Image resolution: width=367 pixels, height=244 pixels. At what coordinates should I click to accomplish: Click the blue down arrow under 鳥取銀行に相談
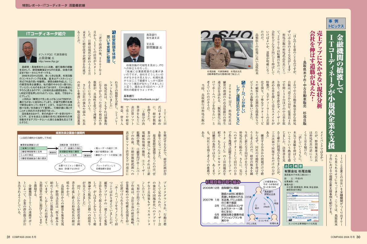pos(230,191)
